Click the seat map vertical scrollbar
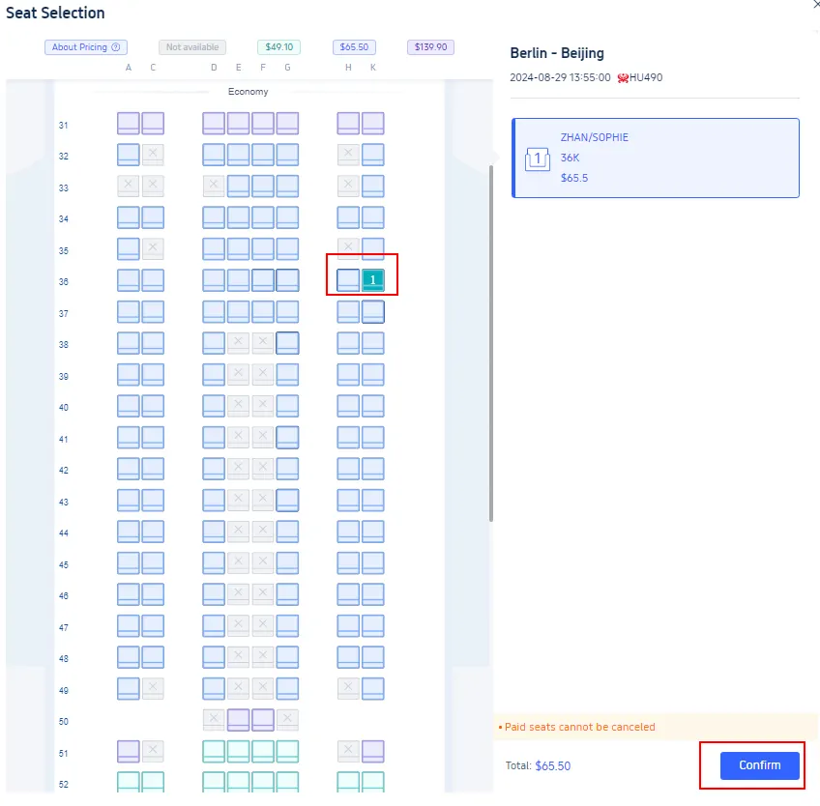This screenshot has height=806, width=820. click(491, 338)
